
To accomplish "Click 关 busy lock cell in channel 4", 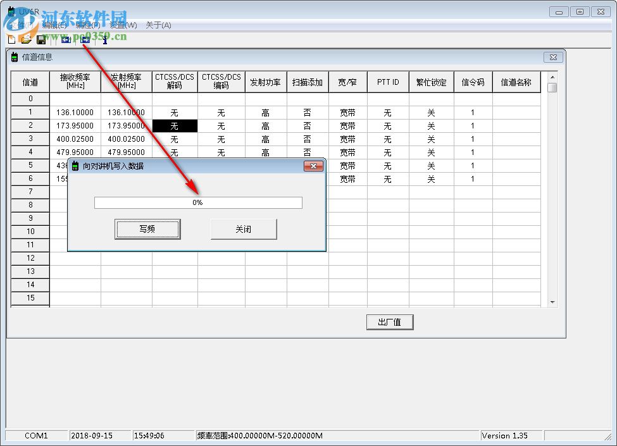I will coord(432,152).
